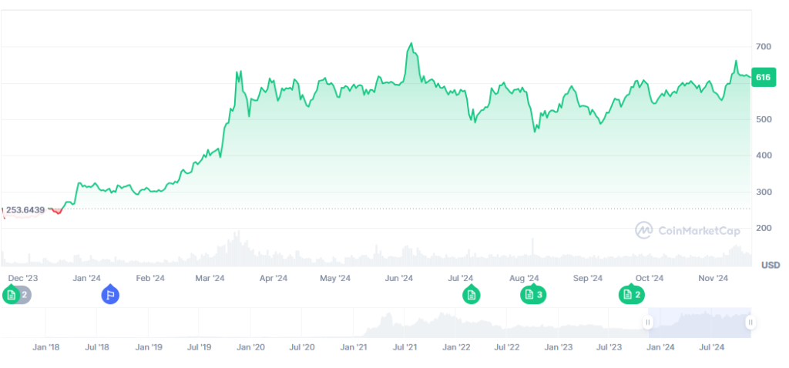Open the Oct '24 news marker showing 2
This screenshot has width=789, height=368.
click(x=632, y=294)
